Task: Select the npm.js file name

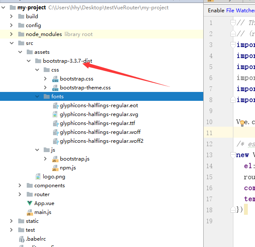Action: tap(68, 168)
